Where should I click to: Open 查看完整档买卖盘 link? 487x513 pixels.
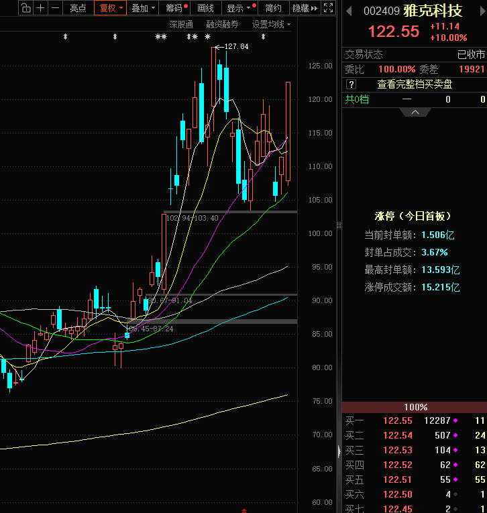415,84
